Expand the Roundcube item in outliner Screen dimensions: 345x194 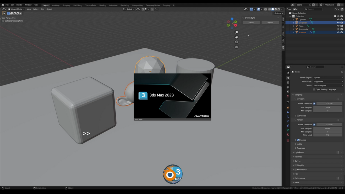point(293,29)
